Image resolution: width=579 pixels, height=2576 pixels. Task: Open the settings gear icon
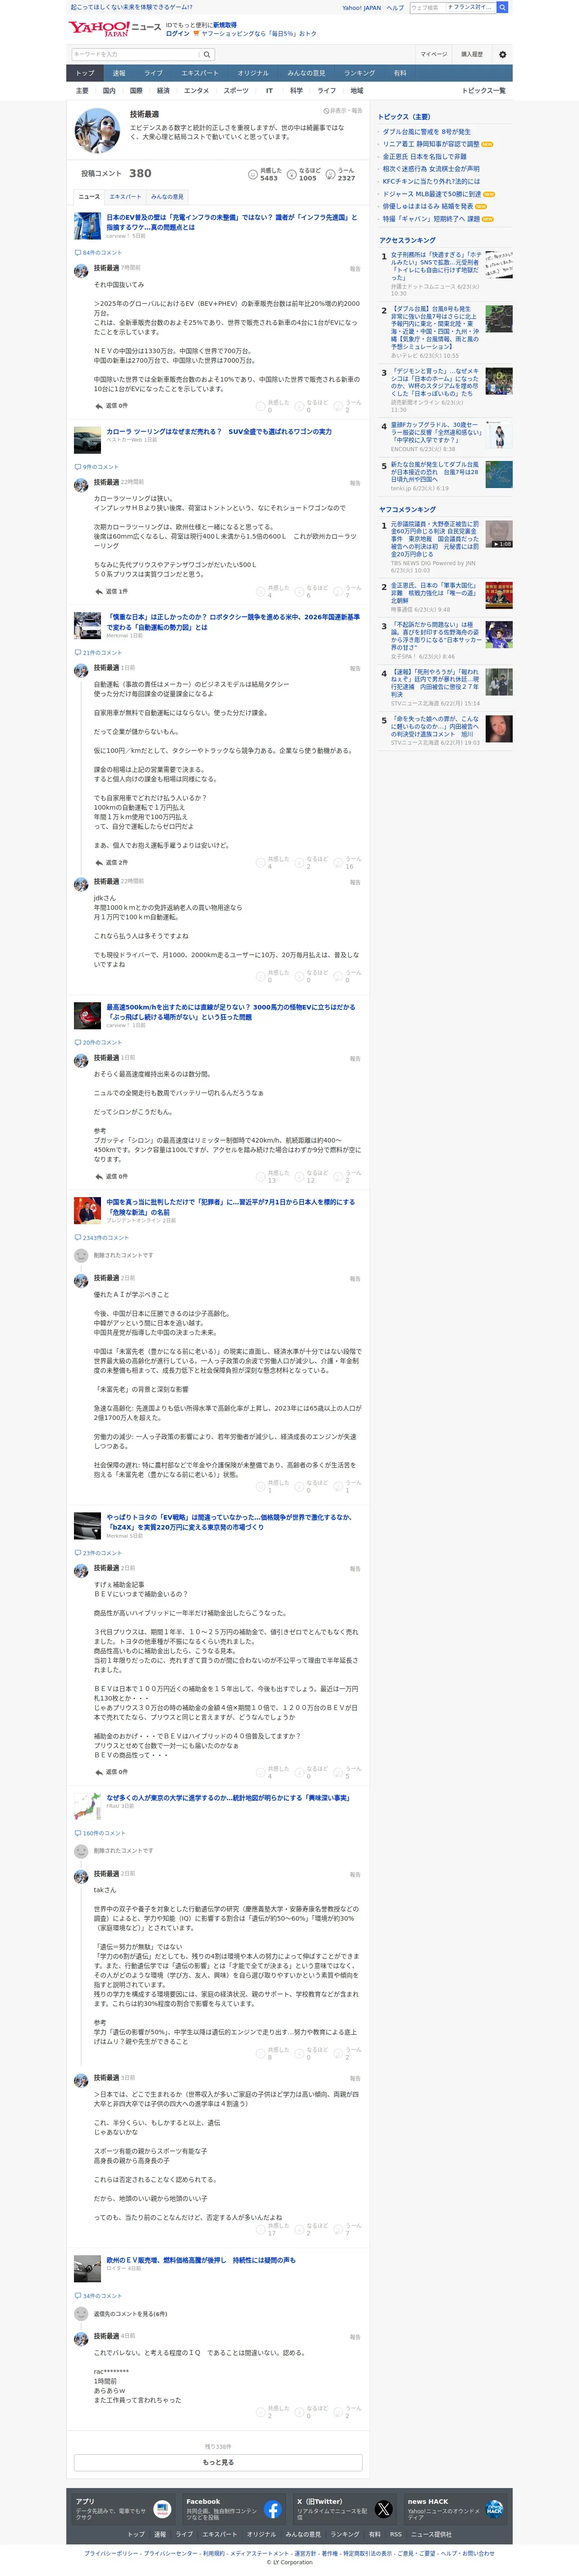coord(502,54)
